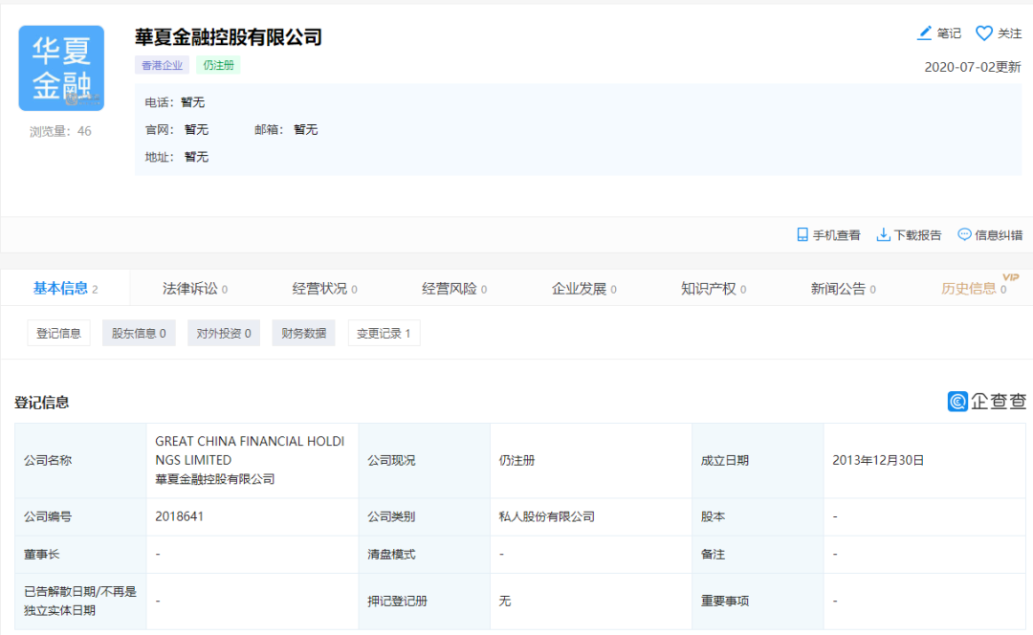
Task: Click the 公司现况 value 仍注册
Action: coord(516,460)
